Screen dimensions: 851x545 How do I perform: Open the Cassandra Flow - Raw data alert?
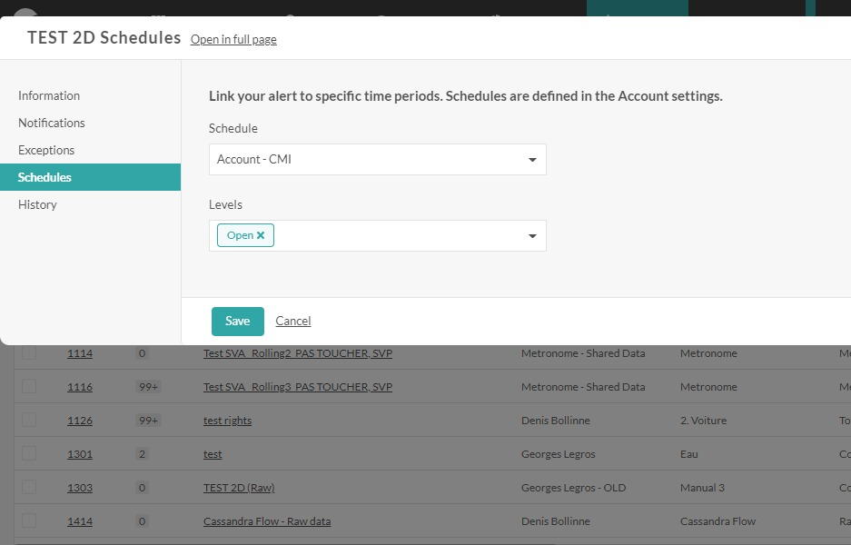[267, 520]
